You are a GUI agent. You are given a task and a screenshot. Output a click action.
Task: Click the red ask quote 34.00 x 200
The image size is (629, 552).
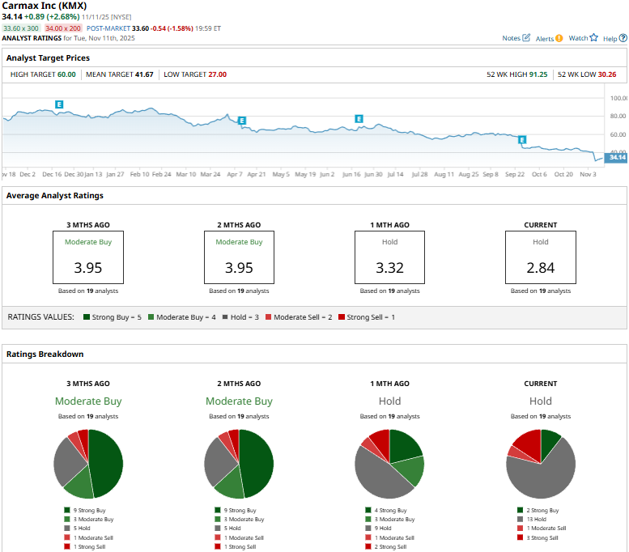click(63, 28)
